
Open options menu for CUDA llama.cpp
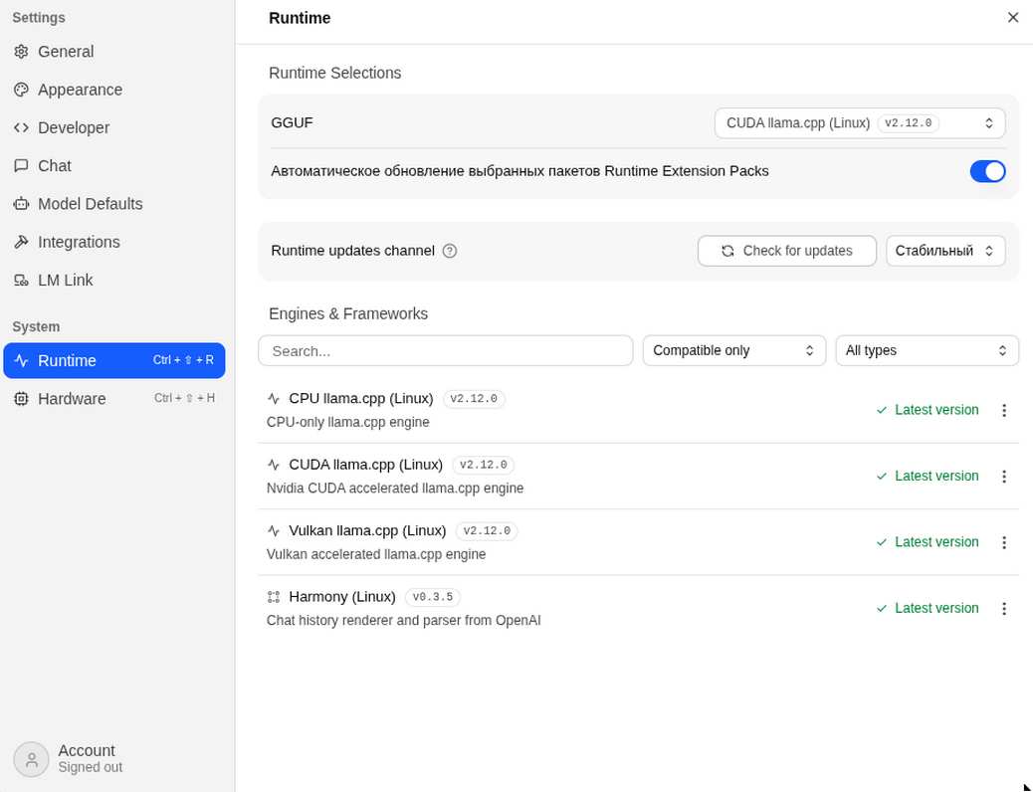pos(1004,477)
